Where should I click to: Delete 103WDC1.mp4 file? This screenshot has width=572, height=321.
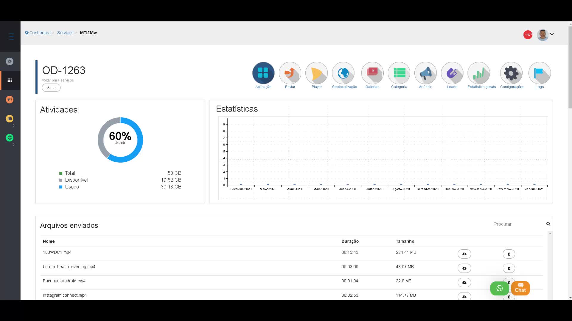pos(509,254)
